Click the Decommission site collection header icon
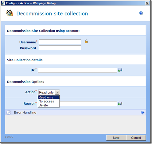152x144 pixels. (x=10, y=13)
